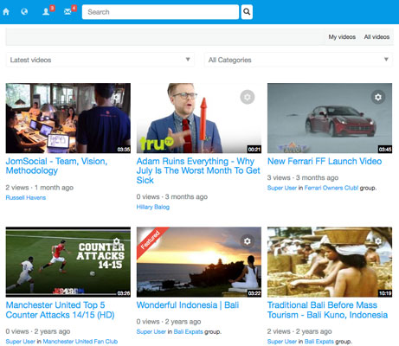Open title JomSocial - Team, Vision, Methodology
Viewport: 399px width, 346px height.
[56, 166]
